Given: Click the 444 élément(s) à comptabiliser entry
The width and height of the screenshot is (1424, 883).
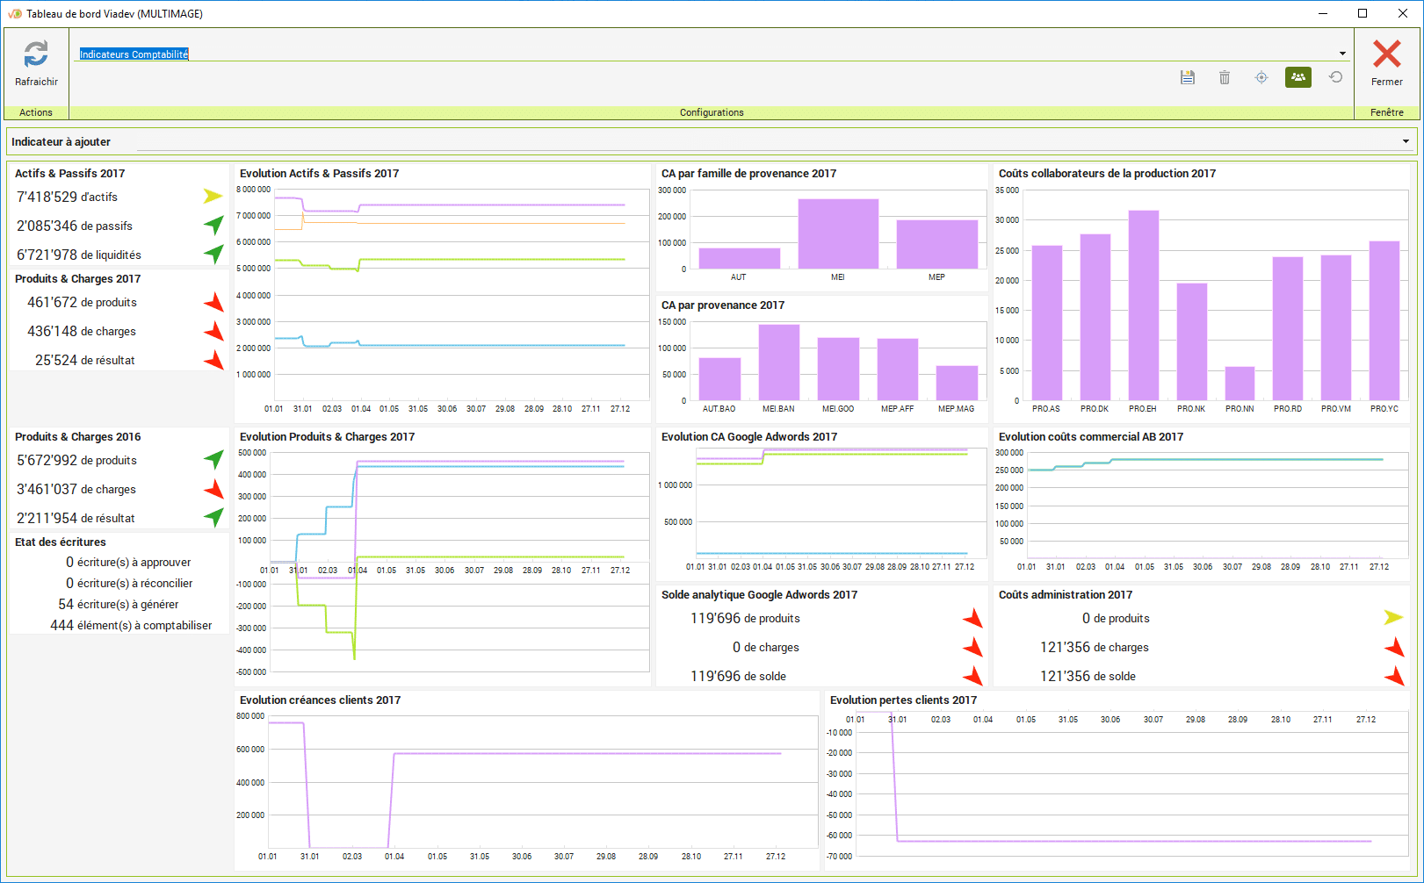Looking at the screenshot, I should pos(131,625).
